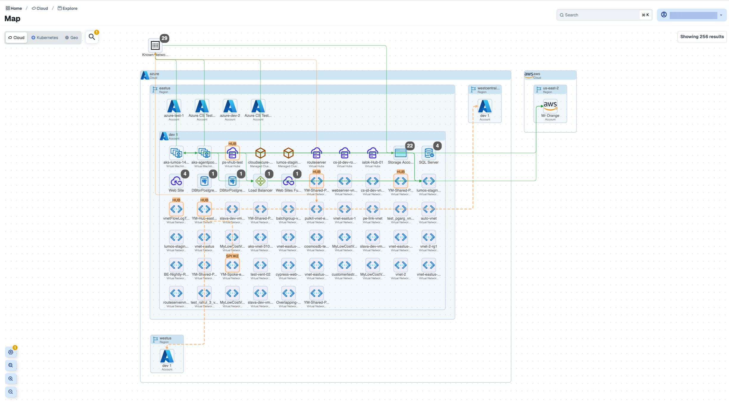The width and height of the screenshot is (729, 402).
Task: Select the YM-Hub-east hub virtual network
Action: 204,209
